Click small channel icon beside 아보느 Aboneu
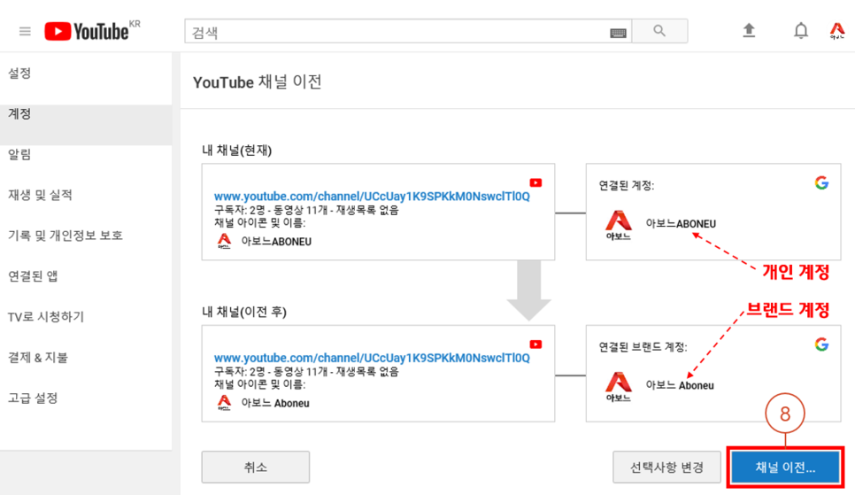The height and width of the screenshot is (495, 855). (224, 403)
